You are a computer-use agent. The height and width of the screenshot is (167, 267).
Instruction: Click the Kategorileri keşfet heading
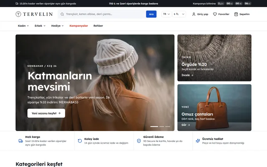pyautogui.click(x=39, y=164)
